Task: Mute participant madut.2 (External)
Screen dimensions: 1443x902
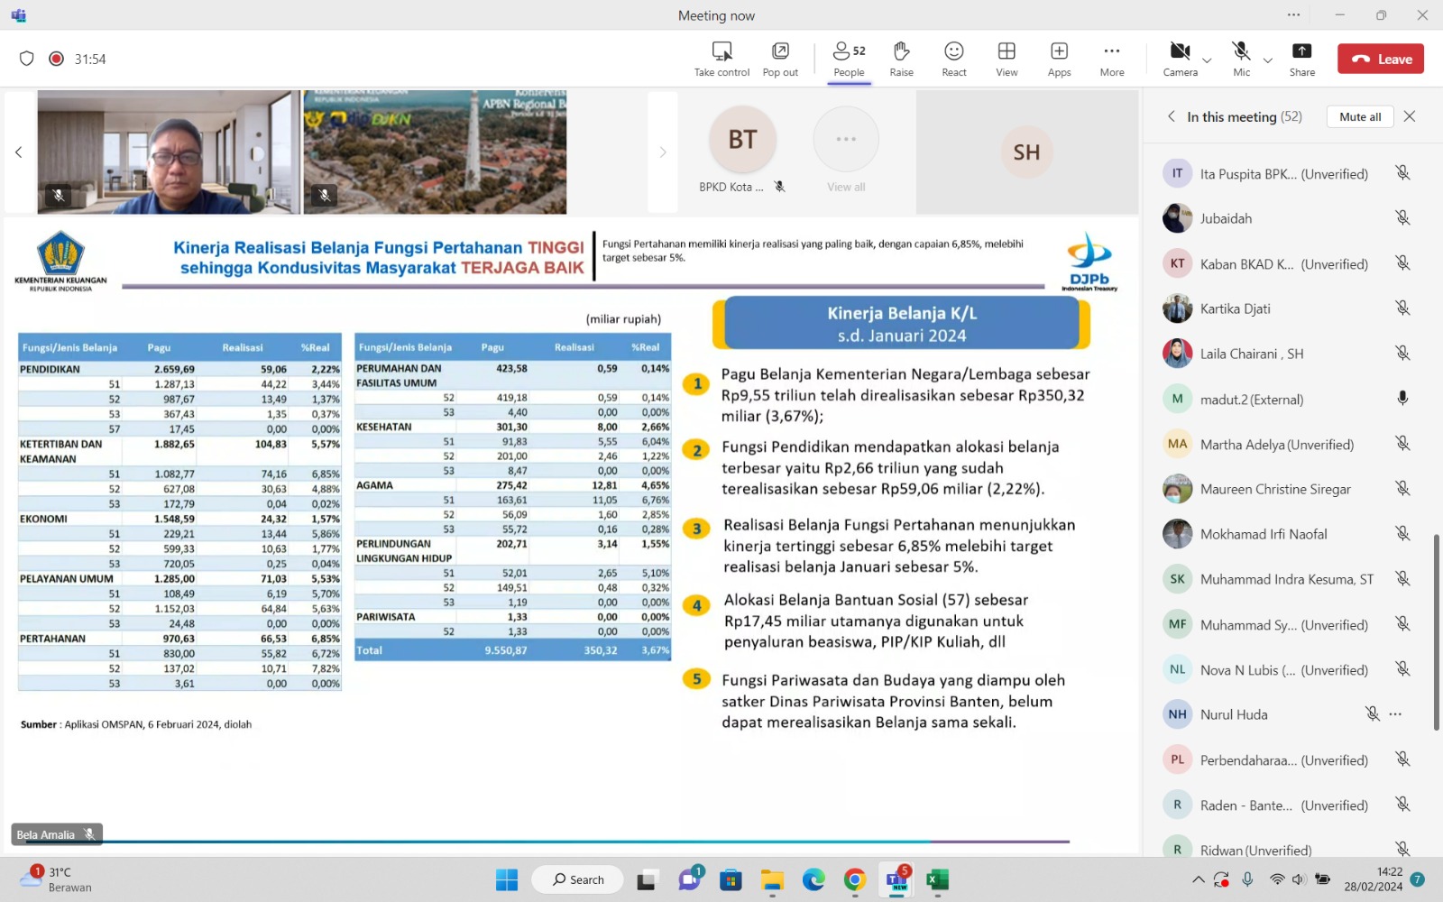Action: (1402, 399)
